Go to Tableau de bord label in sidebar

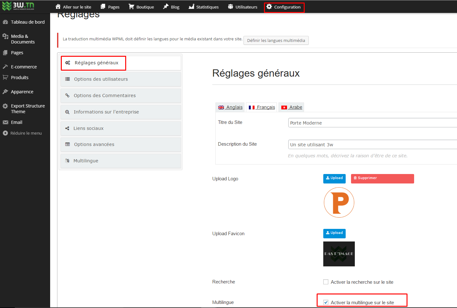pyautogui.click(x=28, y=22)
